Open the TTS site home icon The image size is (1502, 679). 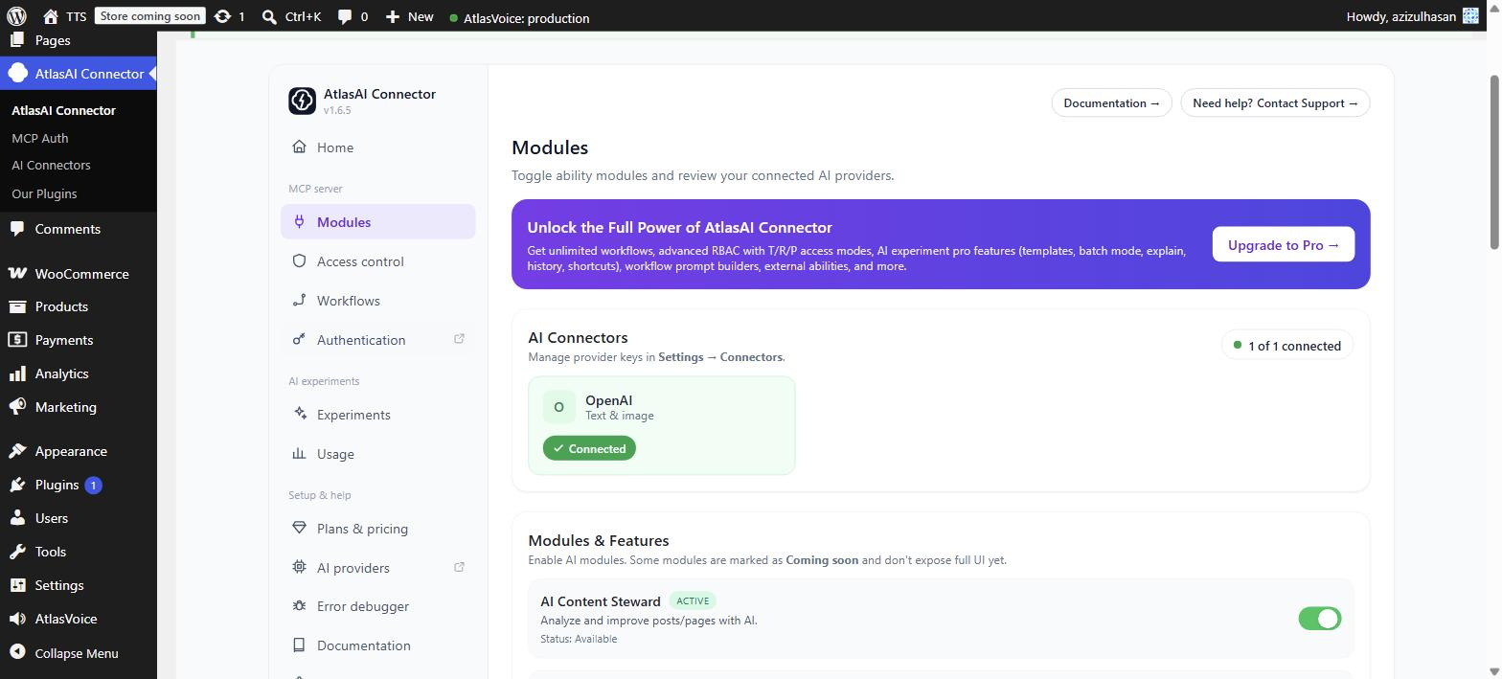pyautogui.click(x=51, y=16)
